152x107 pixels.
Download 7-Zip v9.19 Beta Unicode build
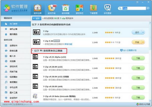tap(138, 97)
